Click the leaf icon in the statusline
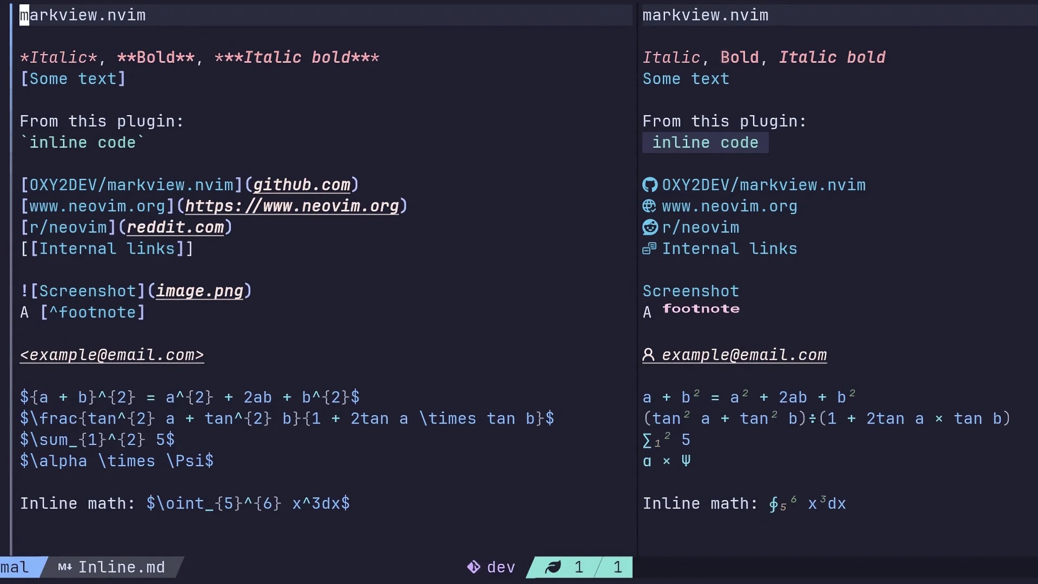The width and height of the screenshot is (1038, 584). pyautogui.click(x=553, y=567)
